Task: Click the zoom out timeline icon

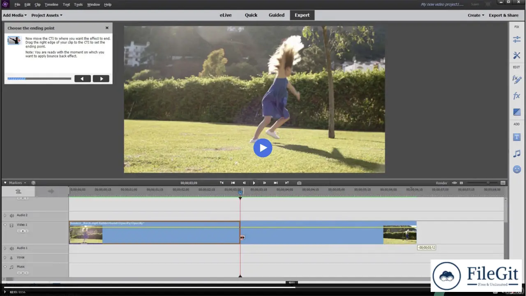Action: click(x=461, y=183)
